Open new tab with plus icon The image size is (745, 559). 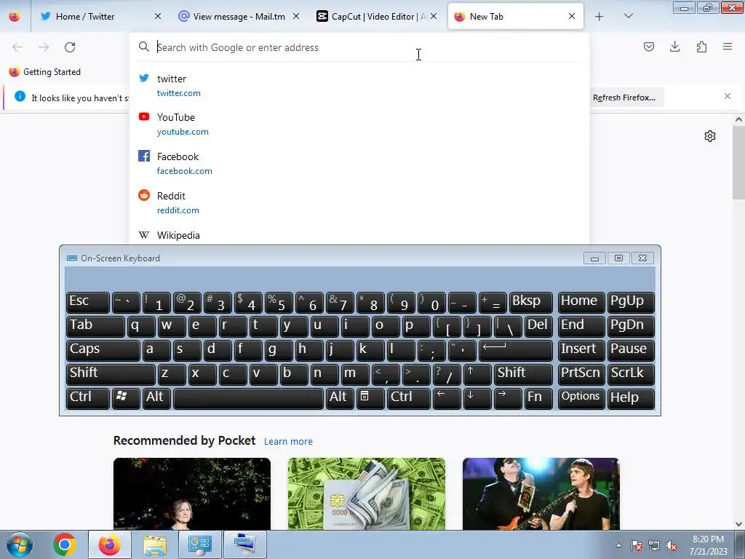tap(599, 17)
